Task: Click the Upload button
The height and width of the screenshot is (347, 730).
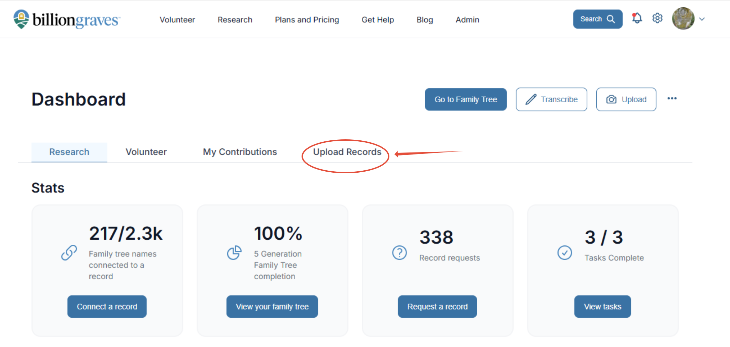Action: point(626,99)
